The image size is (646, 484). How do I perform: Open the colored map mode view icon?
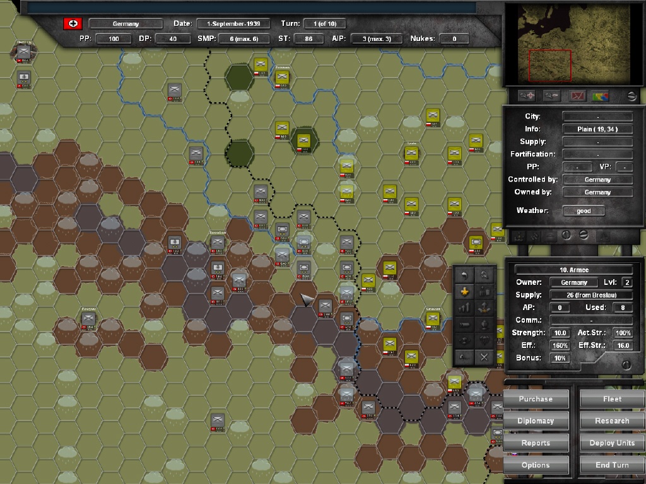point(600,96)
